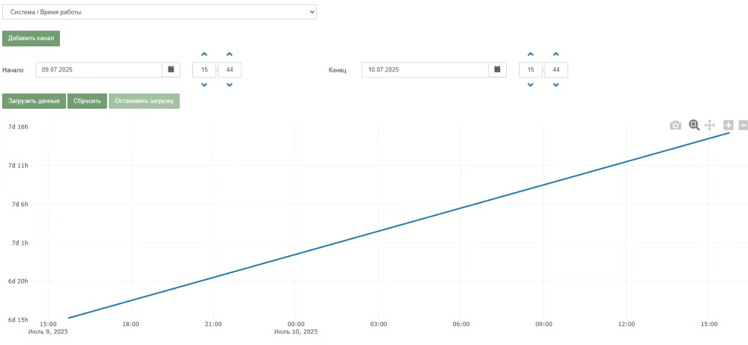Click the 6d 15h y-axis label
Viewport: 748px width, 345px height.
(18, 319)
